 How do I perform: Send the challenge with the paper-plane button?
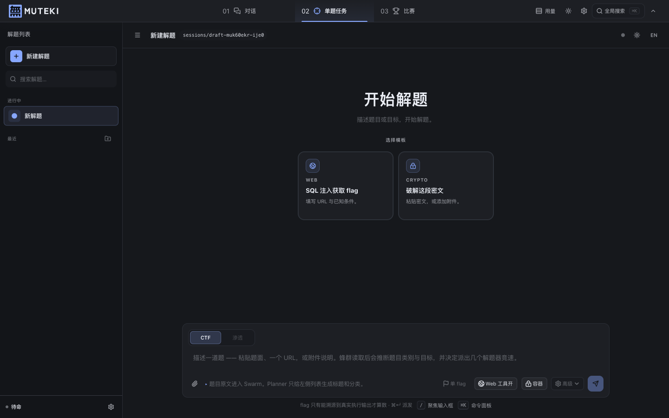click(x=596, y=384)
